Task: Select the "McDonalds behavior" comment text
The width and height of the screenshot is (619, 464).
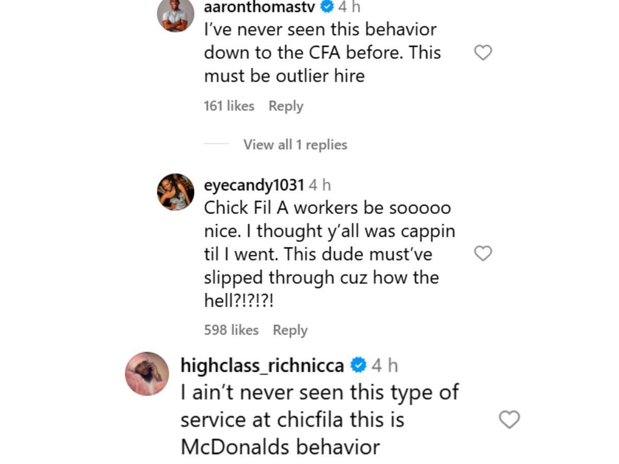Action: 280,446
